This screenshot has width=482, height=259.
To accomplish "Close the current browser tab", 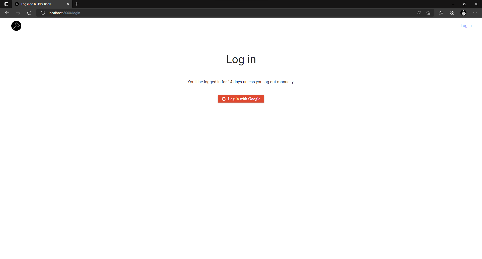I will [x=68, y=4].
